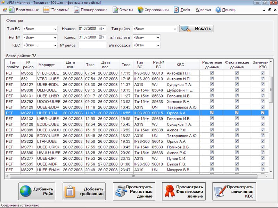Image resolution: width=278 pixels, height=208 pixels.
Task: Toggle Фактические данные checkbox for flight MS127
Action: tap(237, 84)
